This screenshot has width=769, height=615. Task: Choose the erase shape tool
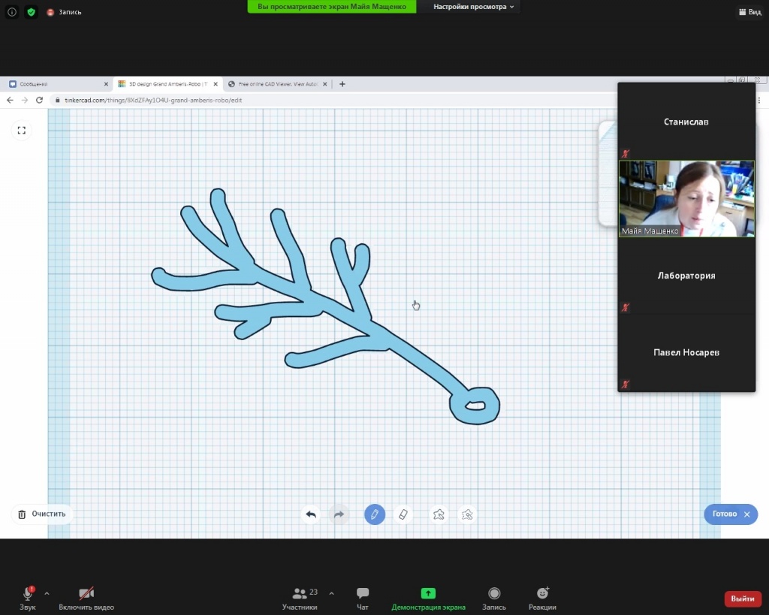point(467,514)
